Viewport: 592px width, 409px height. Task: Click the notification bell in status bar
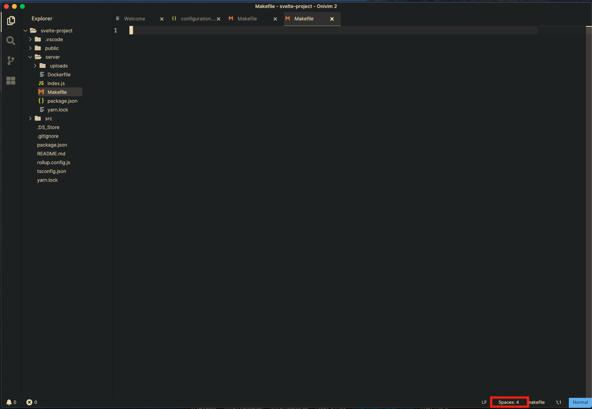click(9, 402)
